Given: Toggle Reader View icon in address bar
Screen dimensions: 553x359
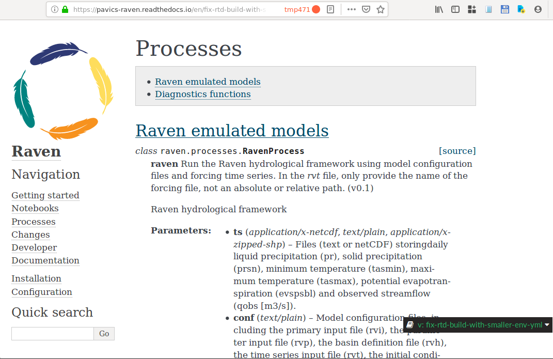Looking at the screenshot, I should 330,9.
